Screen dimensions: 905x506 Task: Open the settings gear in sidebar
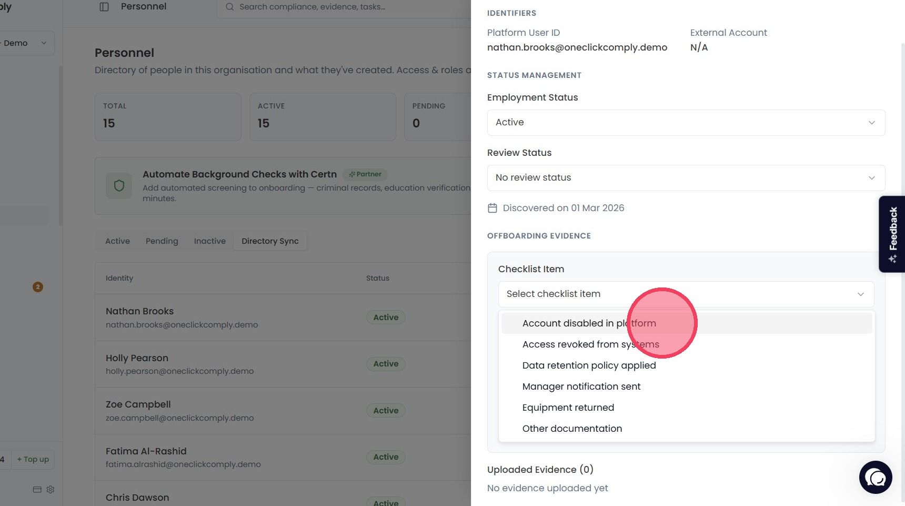pos(51,490)
